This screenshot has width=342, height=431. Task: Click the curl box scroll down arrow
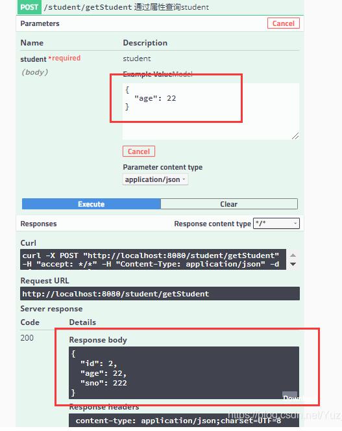(x=293, y=265)
